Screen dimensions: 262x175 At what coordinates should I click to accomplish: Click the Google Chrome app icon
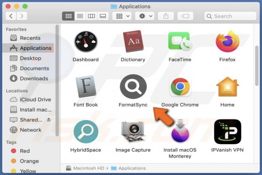[x=180, y=87]
